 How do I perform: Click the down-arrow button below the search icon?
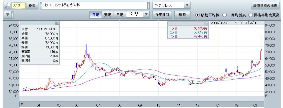coord(8,15)
